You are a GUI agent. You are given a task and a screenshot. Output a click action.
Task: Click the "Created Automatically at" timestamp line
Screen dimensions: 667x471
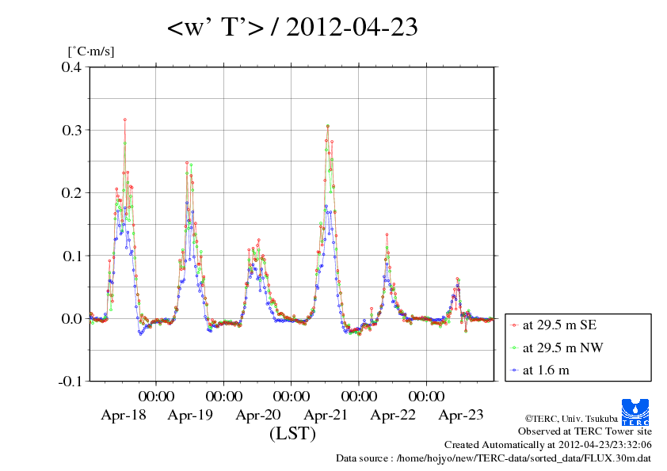tap(548, 445)
